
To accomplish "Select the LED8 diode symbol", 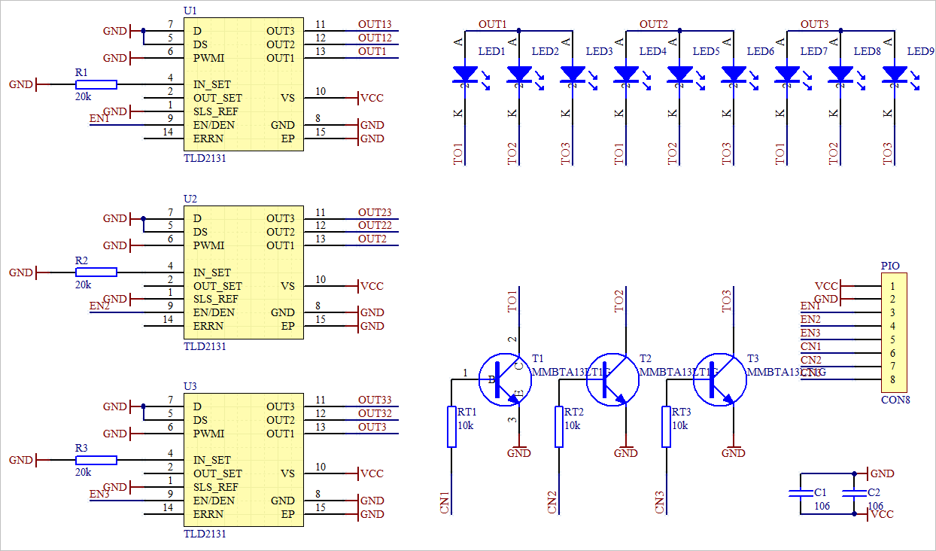I will point(841,75).
